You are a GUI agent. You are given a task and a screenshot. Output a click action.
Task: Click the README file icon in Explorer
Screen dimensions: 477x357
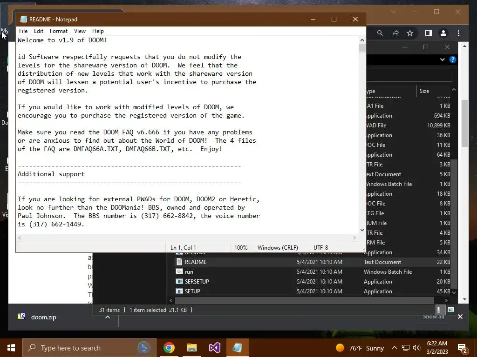tap(179, 262)
